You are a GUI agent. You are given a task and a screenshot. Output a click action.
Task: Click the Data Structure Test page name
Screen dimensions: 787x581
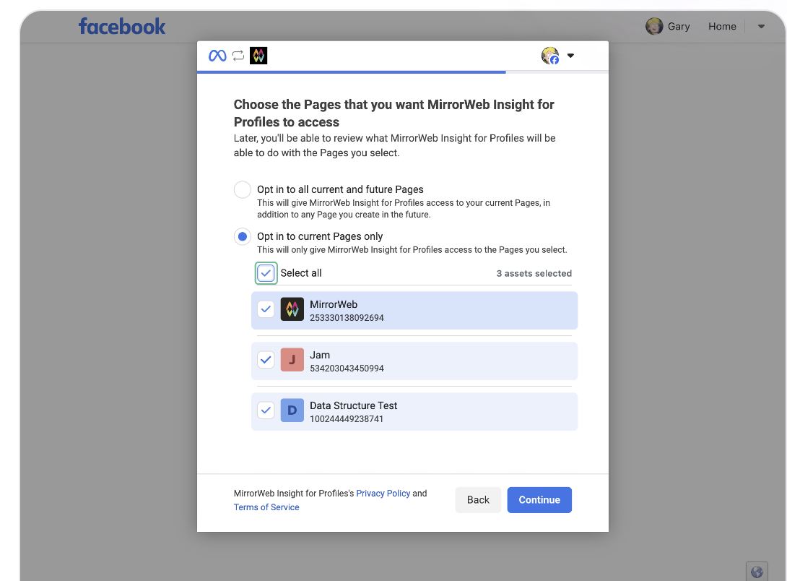pyautogui.click(x=353, y=405)
